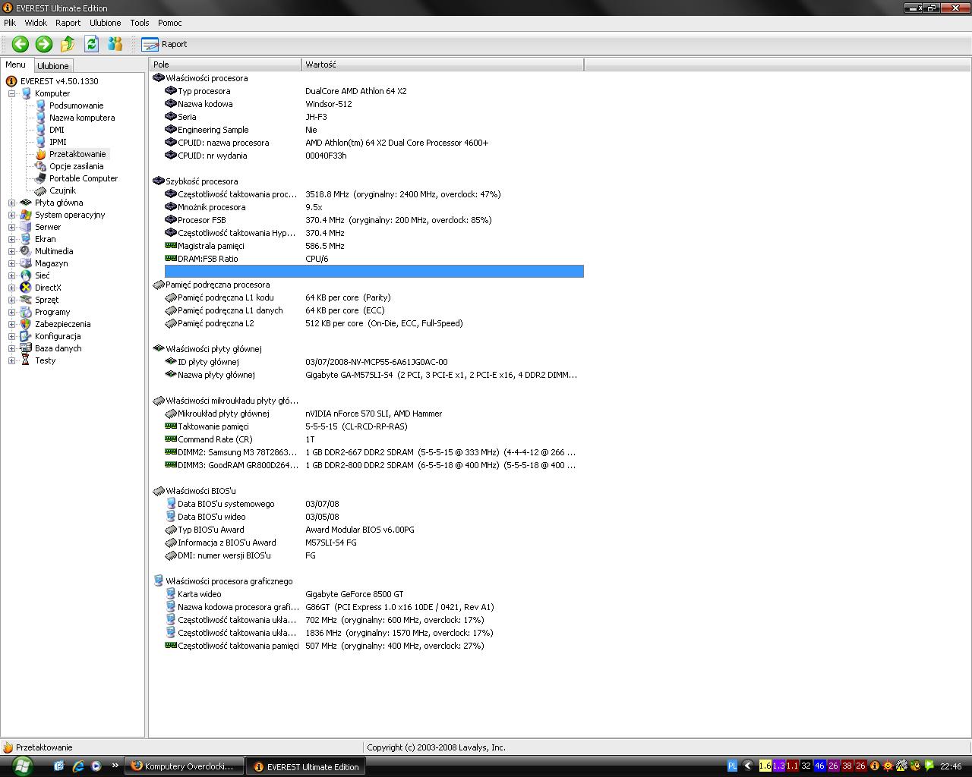This screenshot has height=777, width=972.
Task: Select Nazwa komputera in the tree
Action: 82,118
